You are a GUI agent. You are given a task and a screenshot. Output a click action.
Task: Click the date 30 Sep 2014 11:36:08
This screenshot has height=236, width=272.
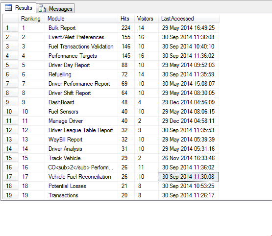189,37
